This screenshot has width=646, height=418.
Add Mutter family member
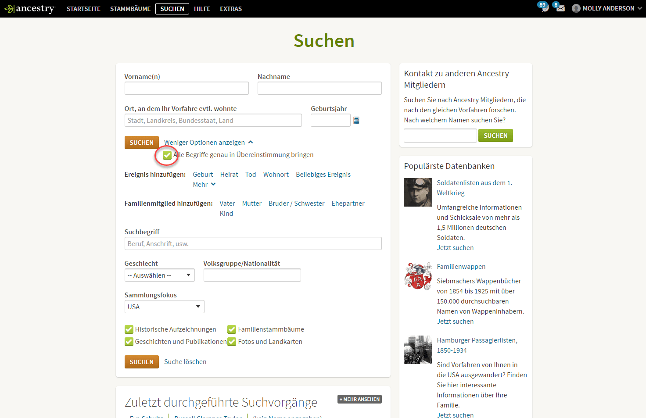click(252, 204)
